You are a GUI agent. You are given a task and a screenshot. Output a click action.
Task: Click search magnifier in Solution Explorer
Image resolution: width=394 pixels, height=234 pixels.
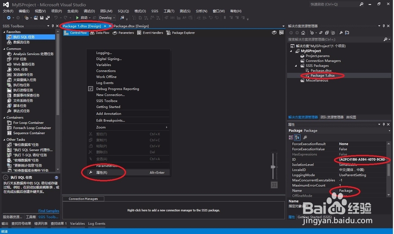coord(385,39)
